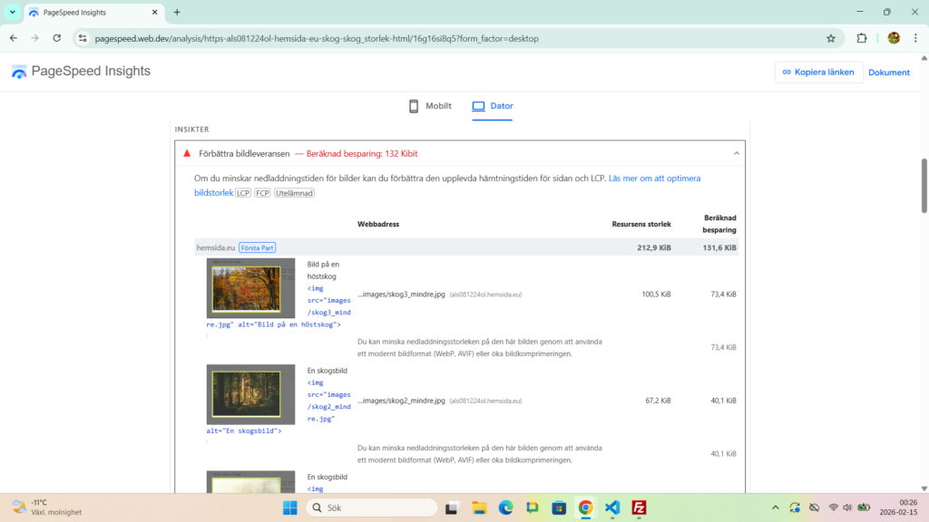Click the höstskog image thumbnail
Screen dimensions: 929x522
click(250, 288)
